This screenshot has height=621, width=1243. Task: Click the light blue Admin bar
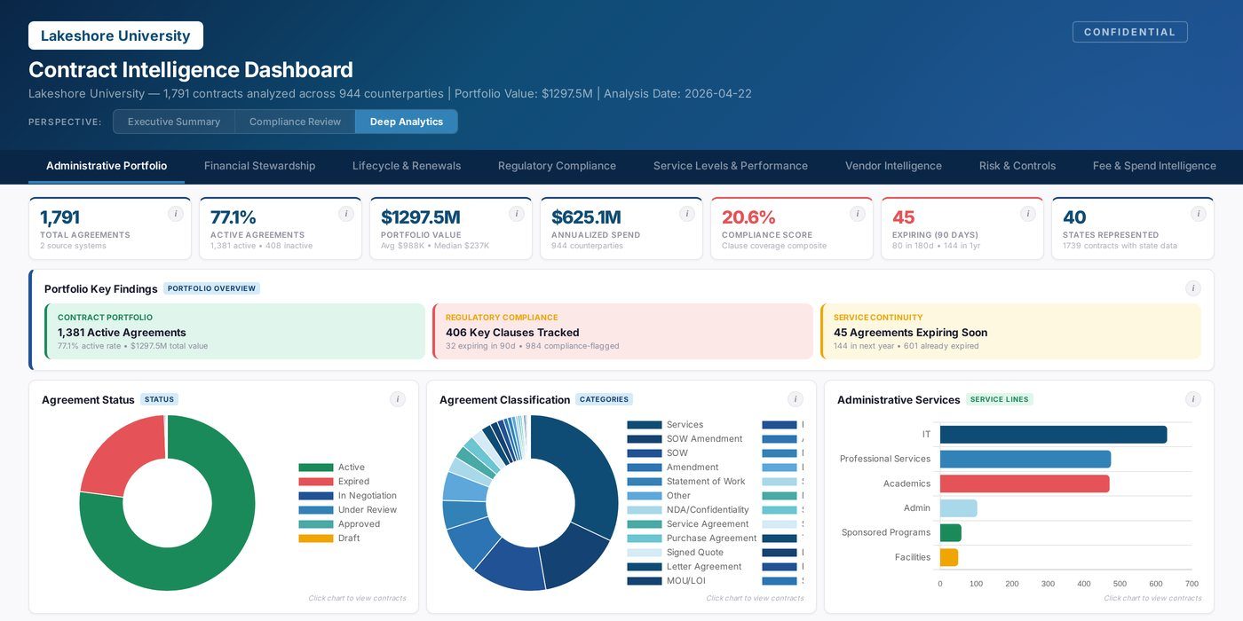(x=958, y=508)
